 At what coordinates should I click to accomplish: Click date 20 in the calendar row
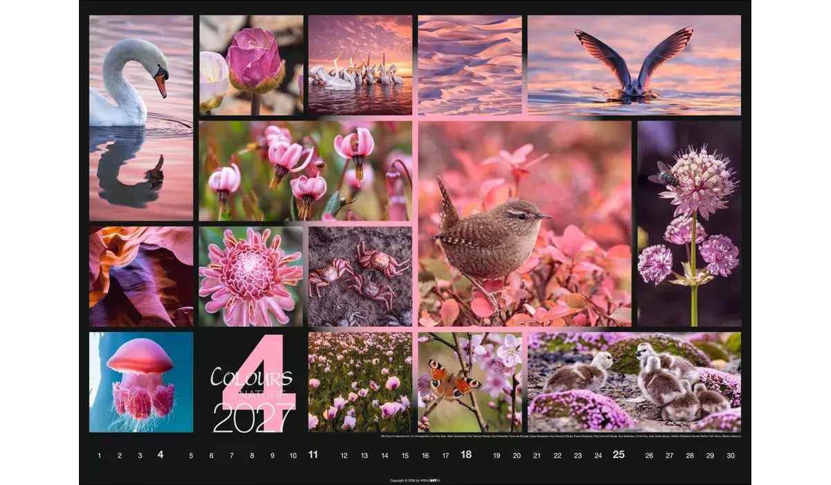pyautogui.click(x=517, y=455)
